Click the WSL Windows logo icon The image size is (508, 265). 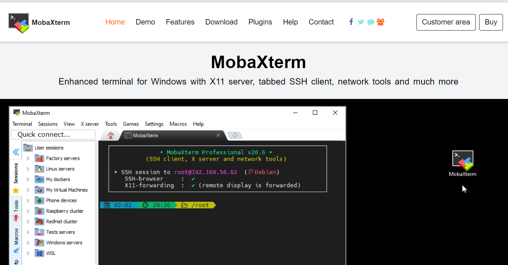tap(39, 253)
